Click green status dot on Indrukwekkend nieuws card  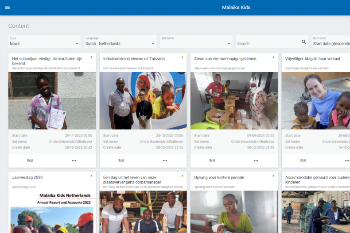click(182, 57)
